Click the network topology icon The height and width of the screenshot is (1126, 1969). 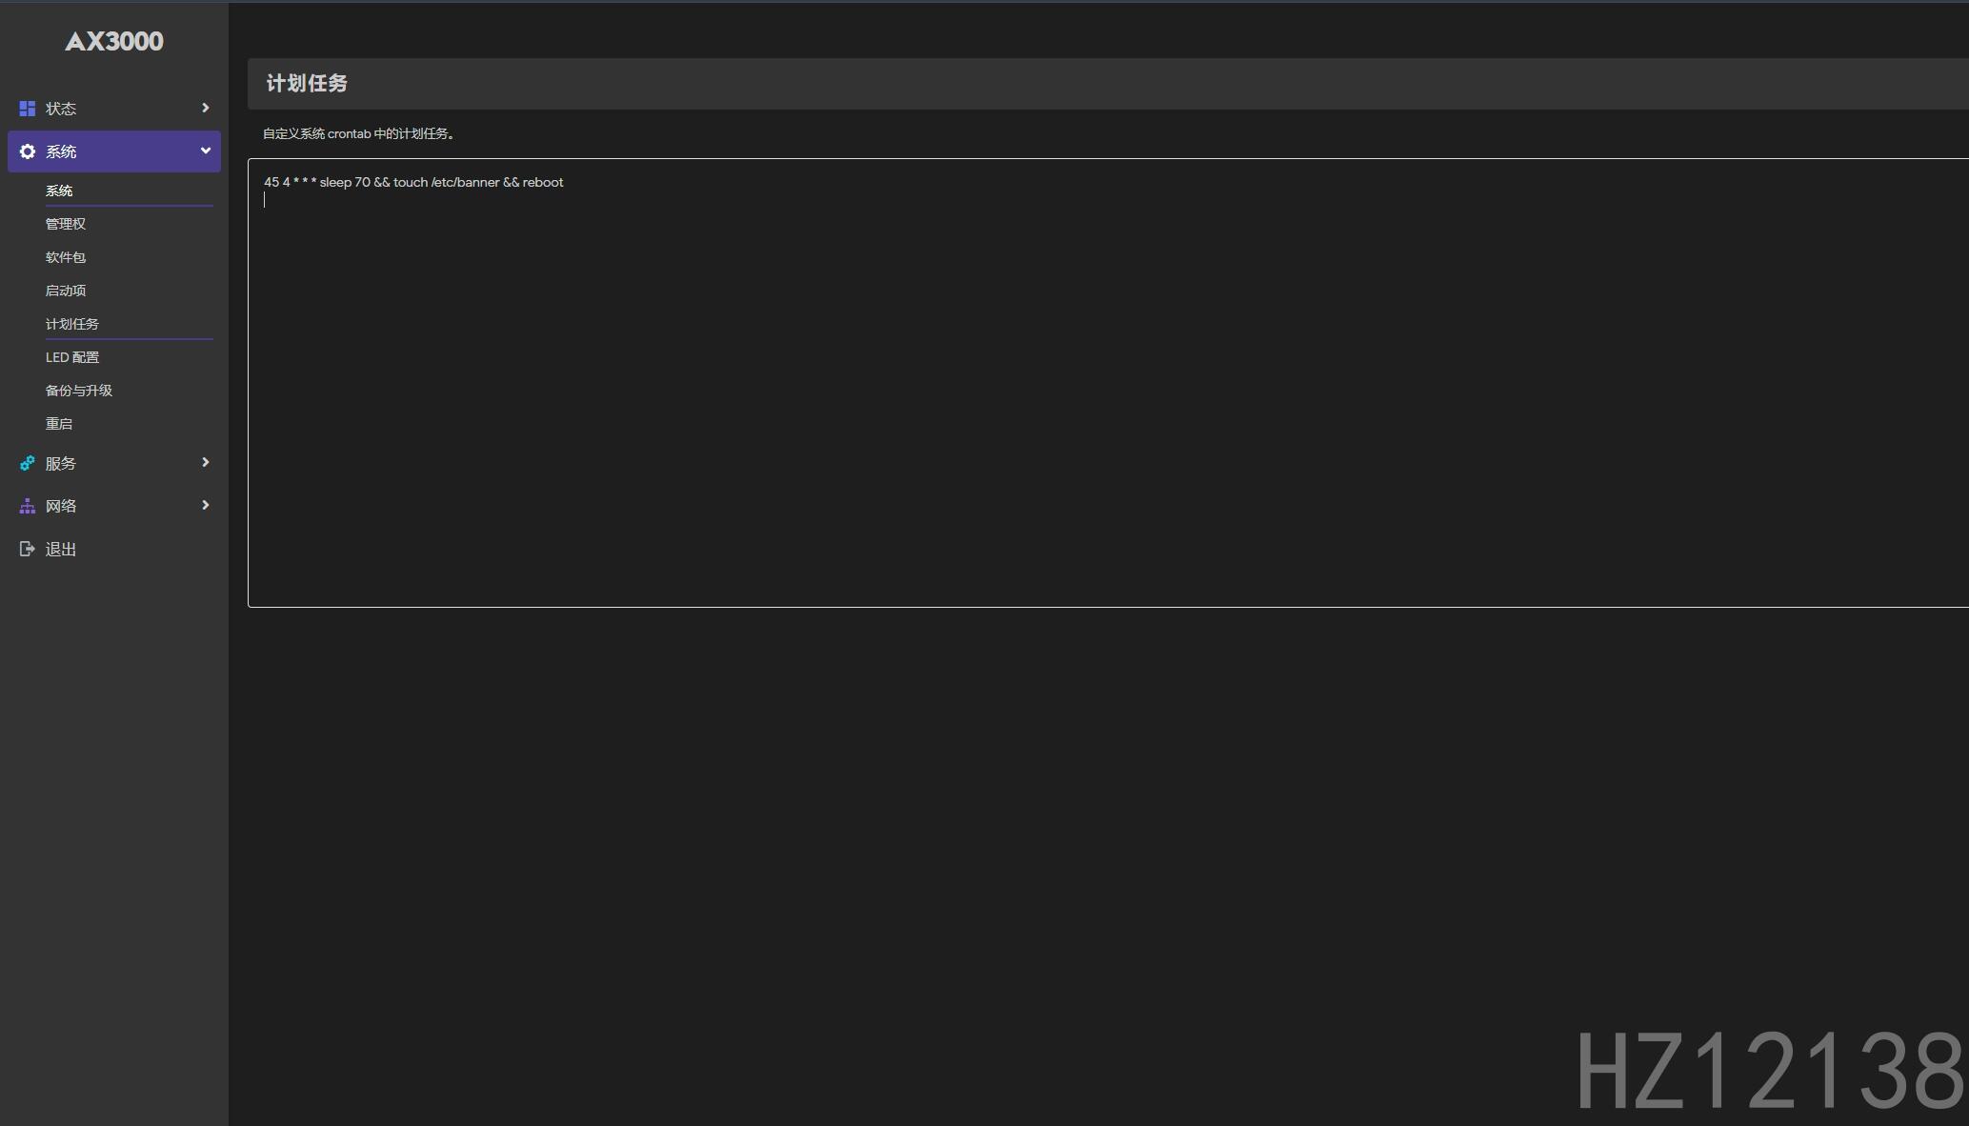(x=27, y=506)
